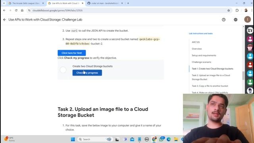
Task: Jump to Overview in the outline
Action: tap(197, 49)
